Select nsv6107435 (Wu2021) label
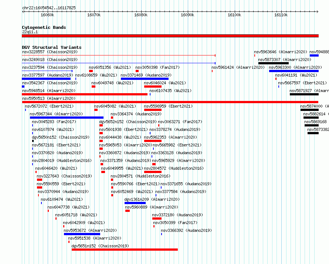Screen dimensions: 329x264 [170, 91]
